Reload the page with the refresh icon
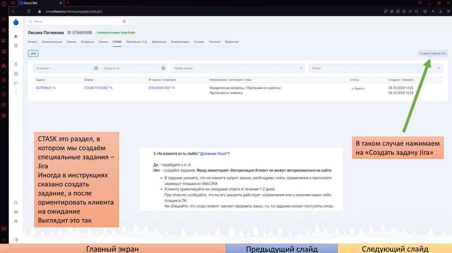Viewport: 452px width, 253px height. pos(29,11)
